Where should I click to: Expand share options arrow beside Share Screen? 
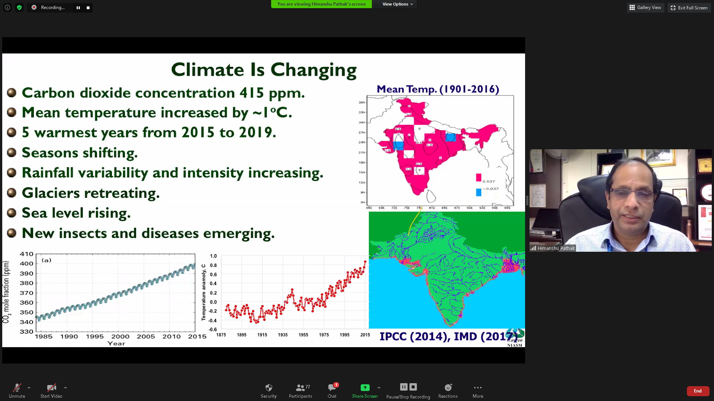click(x=379, y=388)
